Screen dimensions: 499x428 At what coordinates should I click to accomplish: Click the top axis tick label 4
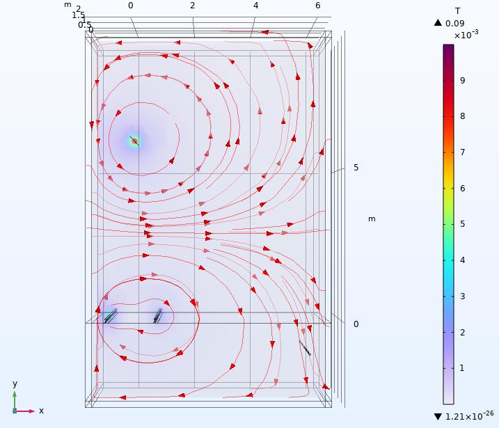point(255,6)
